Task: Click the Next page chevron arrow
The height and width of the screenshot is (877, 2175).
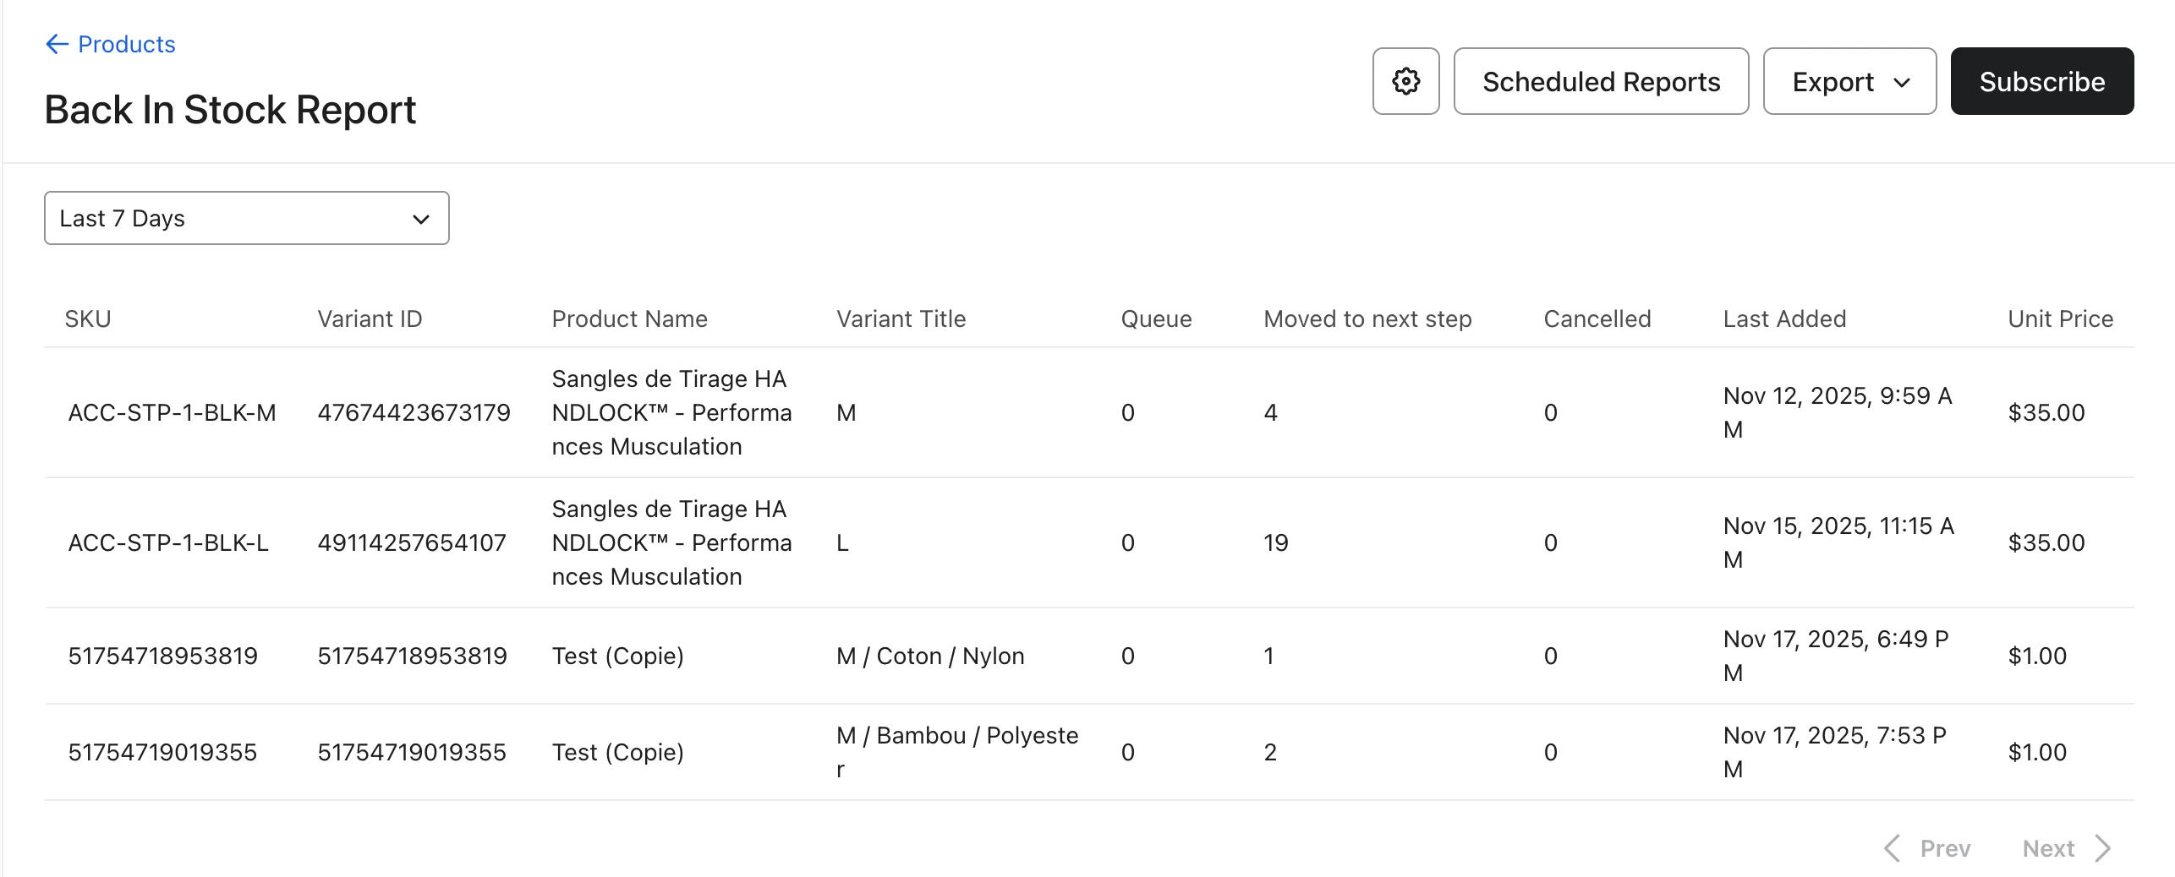Action: coord(2104,847)
